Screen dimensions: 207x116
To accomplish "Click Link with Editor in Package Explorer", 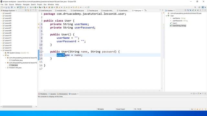I will [28, 10].
